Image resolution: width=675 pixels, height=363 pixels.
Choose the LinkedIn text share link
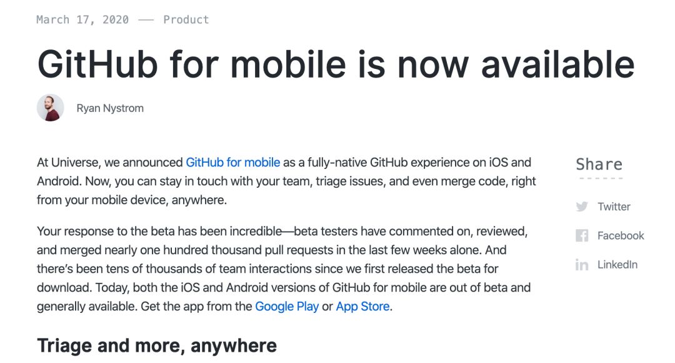(617, 264)
